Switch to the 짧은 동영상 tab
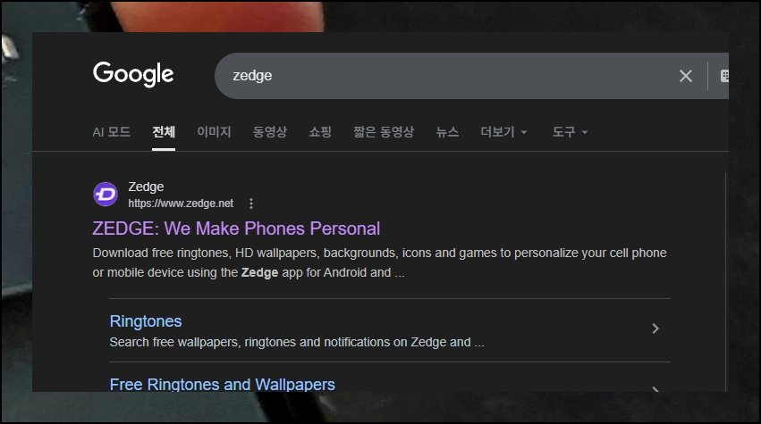Screen dimensions: 761x424 tap(384, 132)
